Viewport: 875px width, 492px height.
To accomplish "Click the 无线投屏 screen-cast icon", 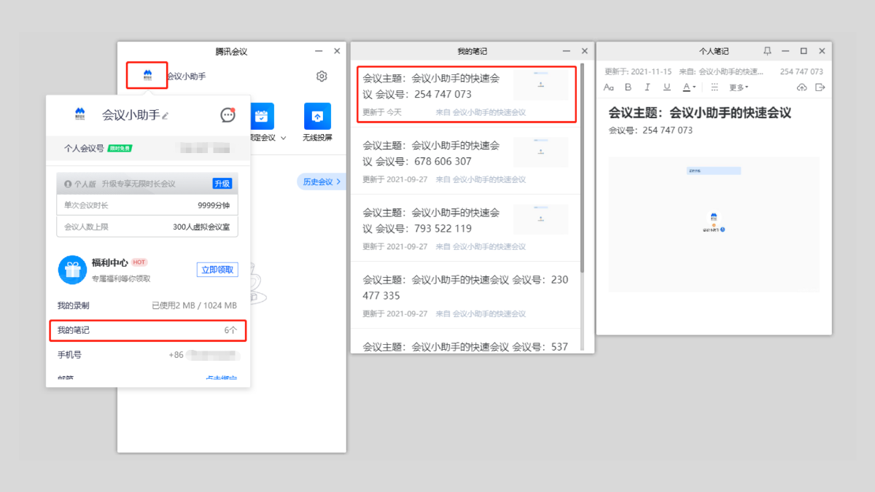I will [317, 116].
